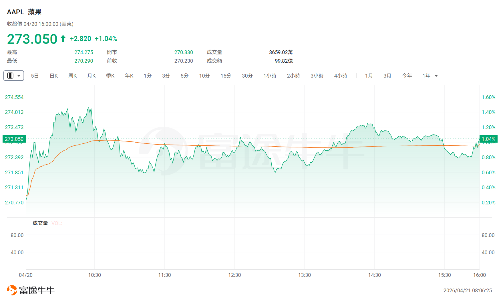Select the 4小時 interval

pyautogui.click(x=341, y=76)
